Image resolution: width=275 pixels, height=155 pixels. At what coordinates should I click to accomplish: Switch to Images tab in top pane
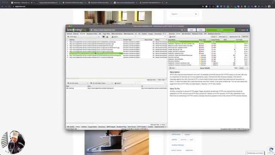pos(150,34)
